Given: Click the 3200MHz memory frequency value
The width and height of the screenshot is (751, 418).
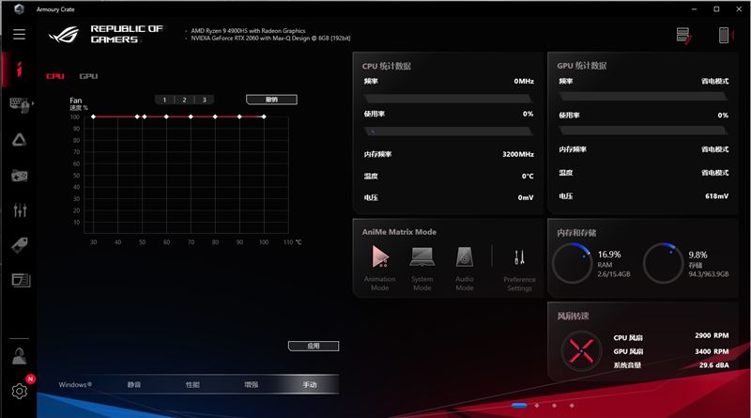Looking at the screenshot, I should (x=518, y=154).
